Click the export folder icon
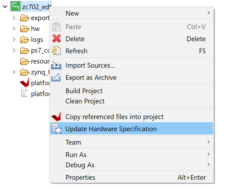The height and width of the screenshot is (189, 229). point(25,18)
